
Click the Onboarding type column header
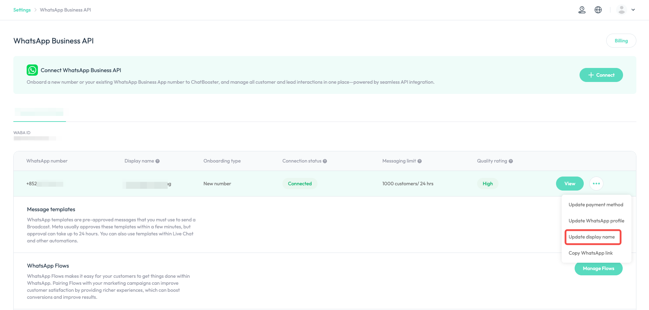tap(222, 161)
